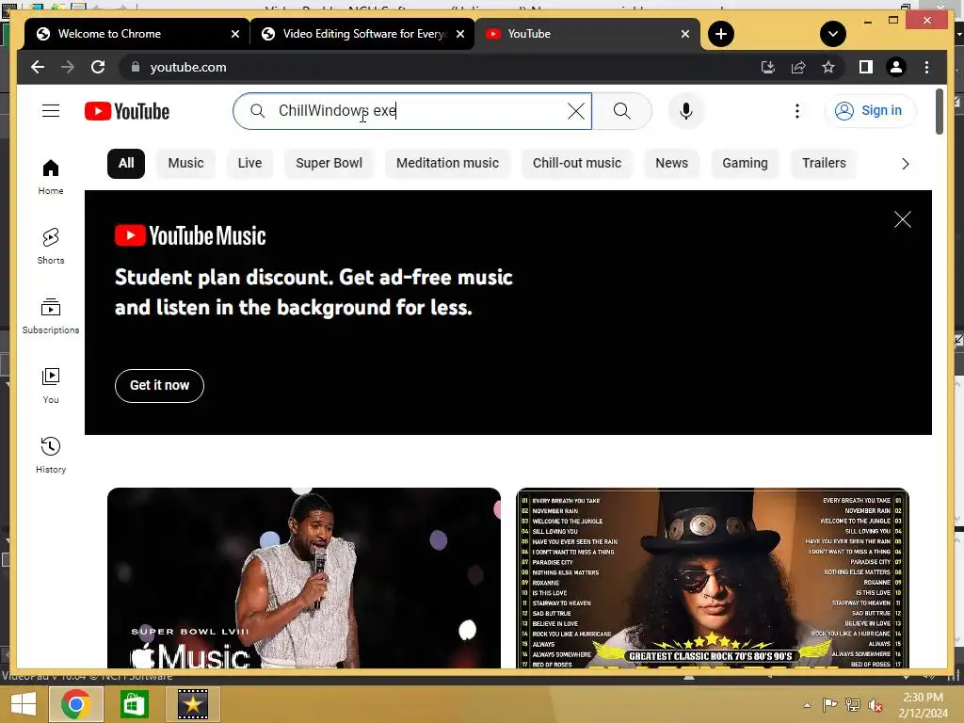Viewport: 964px width, 723px height.
Task: Select the Music filter chip
Action: click(185, 163)
